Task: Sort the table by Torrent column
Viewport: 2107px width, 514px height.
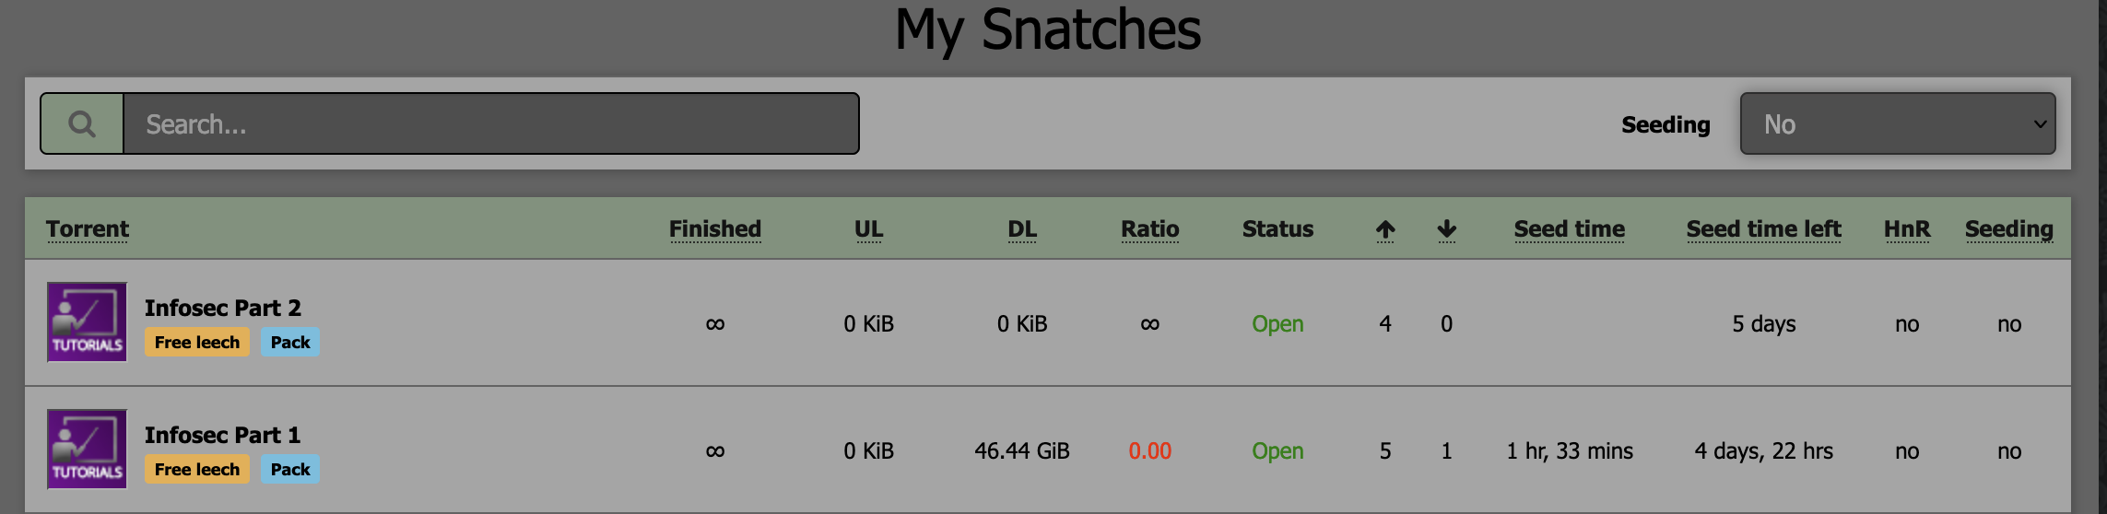Action: coord(88,228)
